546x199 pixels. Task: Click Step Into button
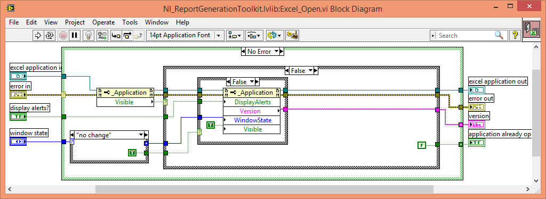116,35
